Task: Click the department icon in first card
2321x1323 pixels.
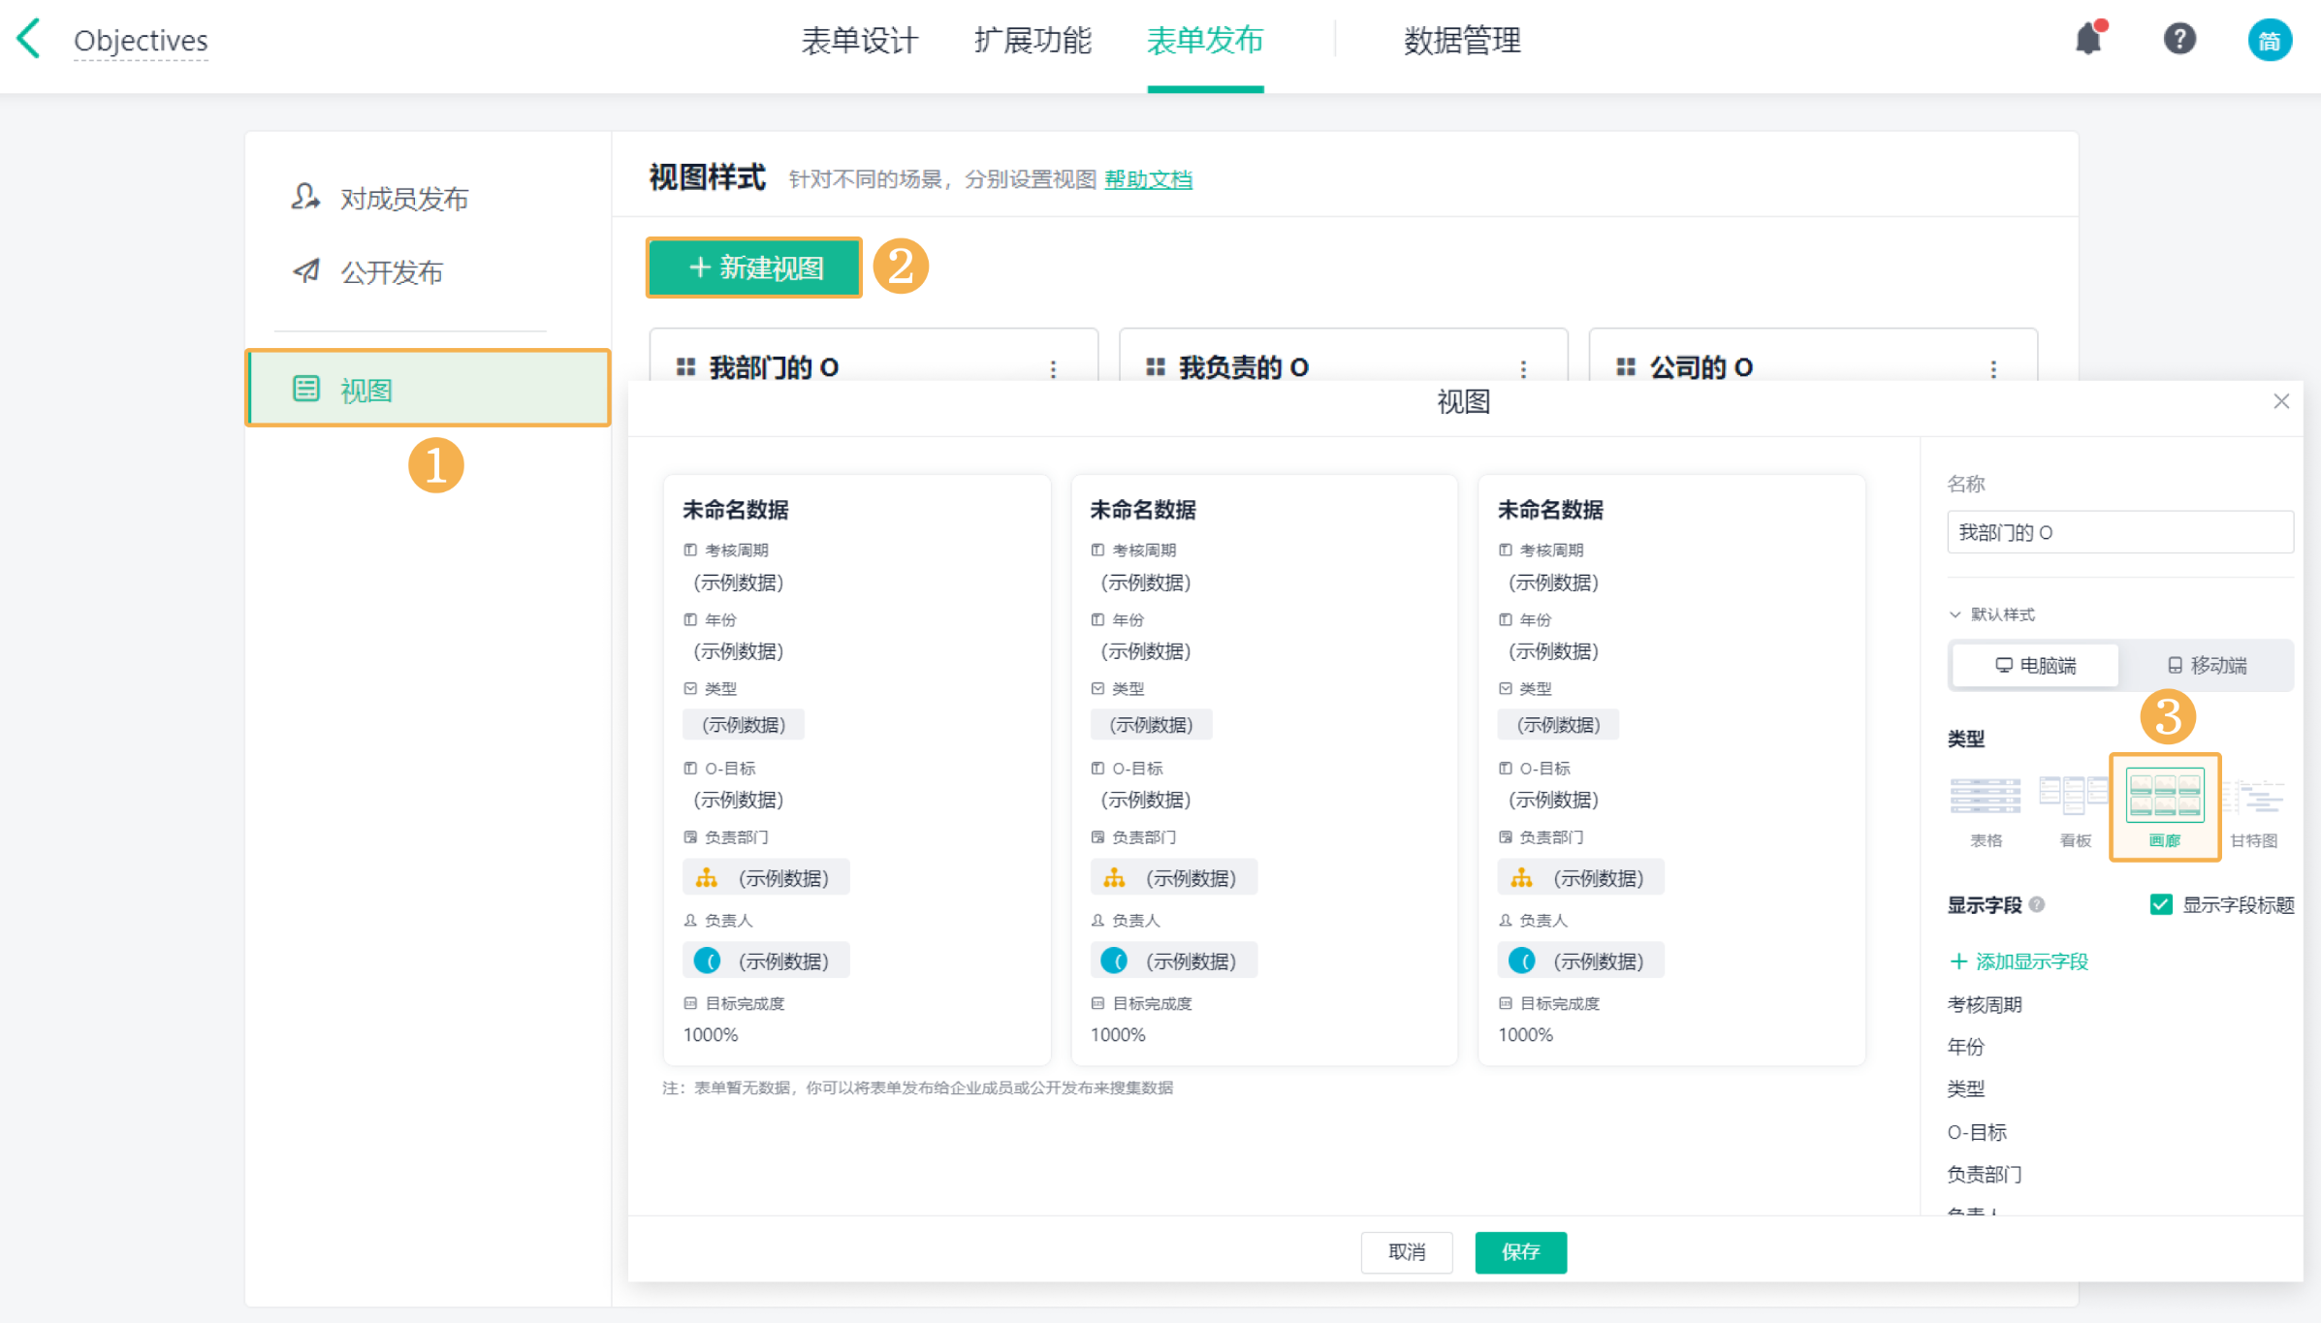Action: click(707, 877)
